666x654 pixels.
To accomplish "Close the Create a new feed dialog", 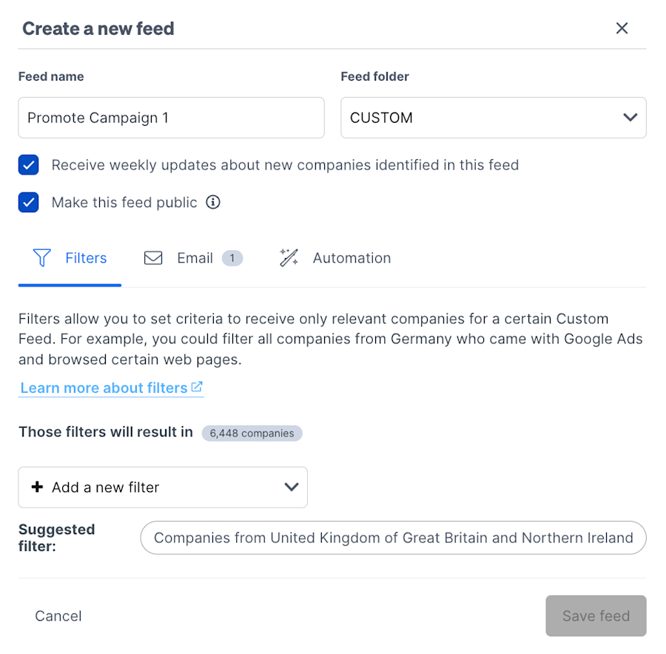I will point(622,28).
